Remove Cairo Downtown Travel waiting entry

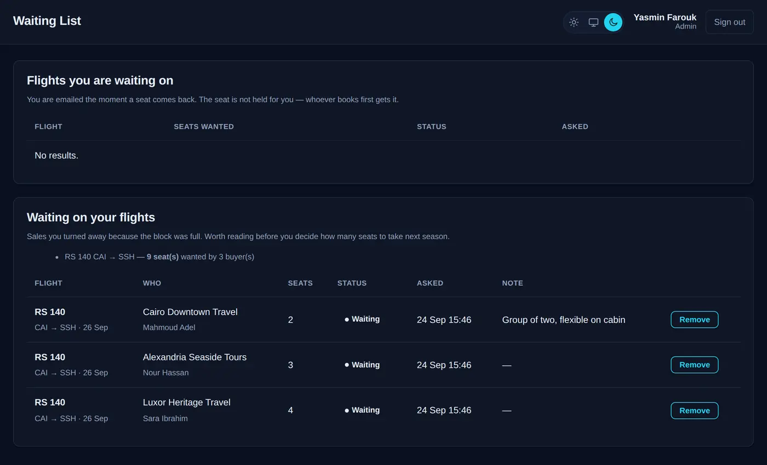coord(694,320)
